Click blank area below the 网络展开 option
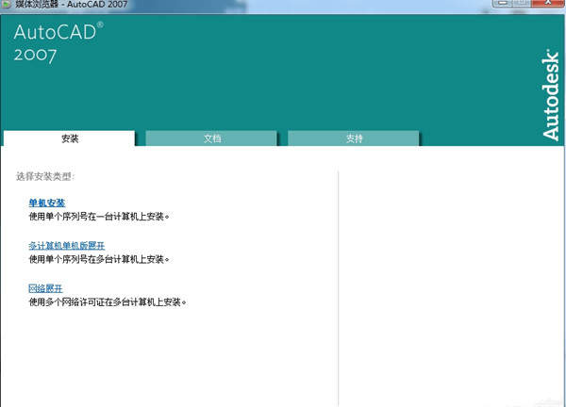The height and width of the screenshot is (407, 566). (170, 358)
